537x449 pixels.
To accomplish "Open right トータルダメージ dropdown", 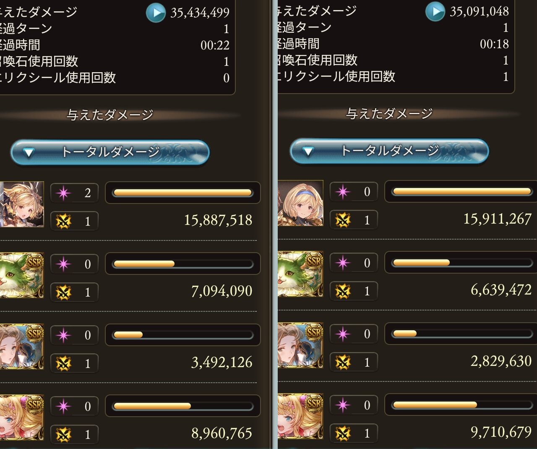I will click(x=389, y=151).
